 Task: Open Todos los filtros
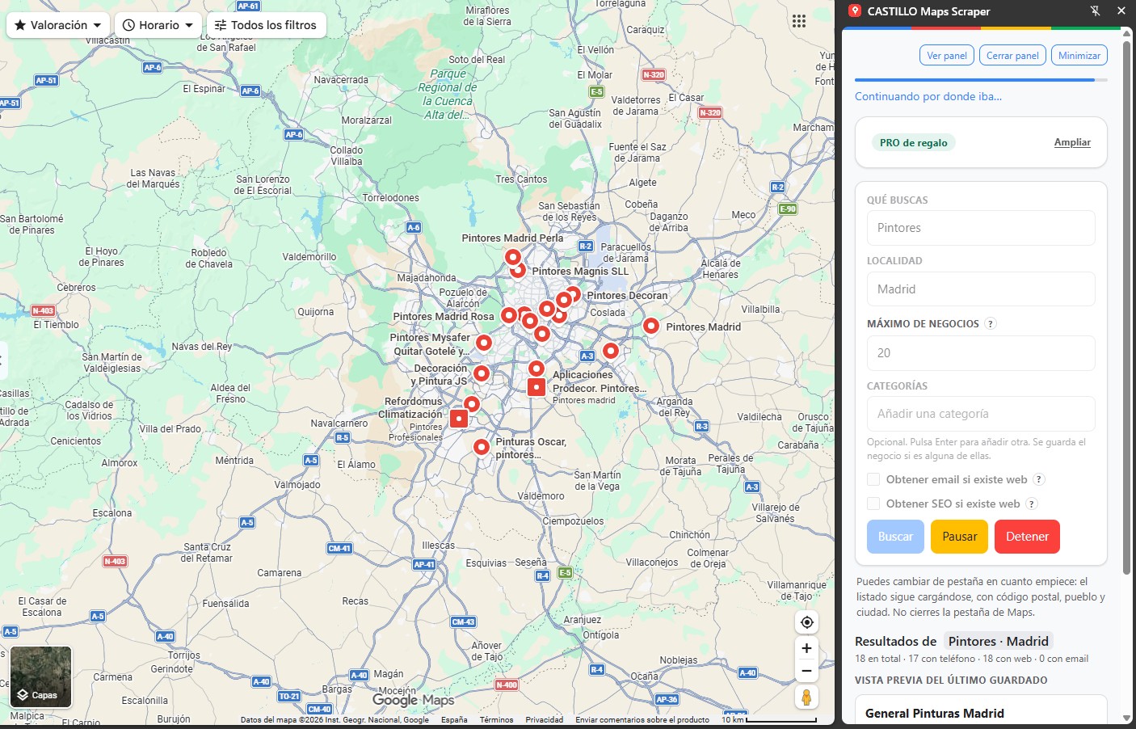click(x=267, y=25)
